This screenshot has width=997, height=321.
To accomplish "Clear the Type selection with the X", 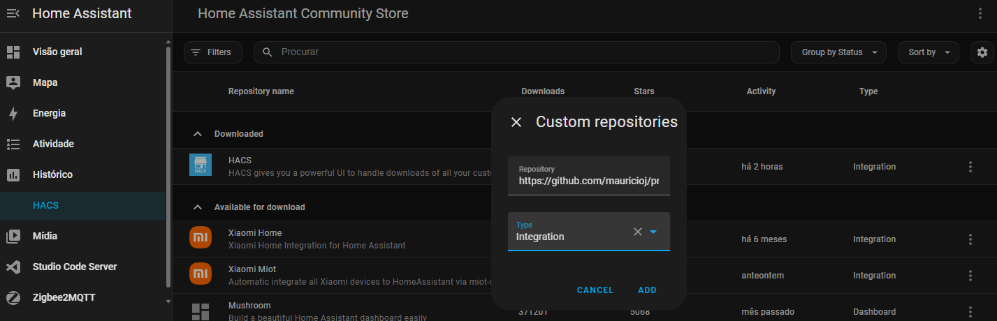I will coord(637,232).
